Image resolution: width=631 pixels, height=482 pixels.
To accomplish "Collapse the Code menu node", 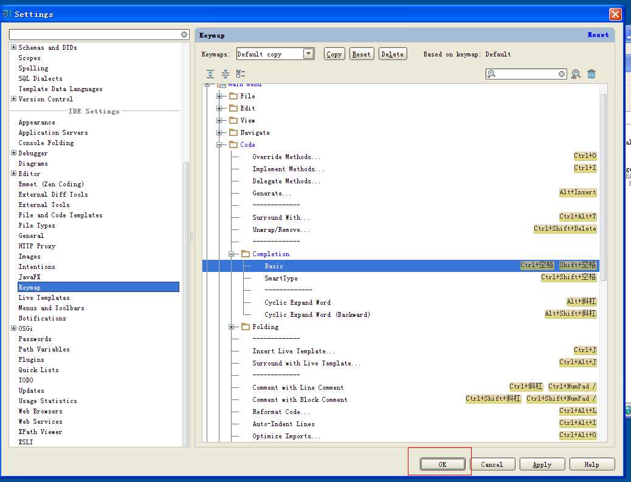I will [x=219, y=144].
